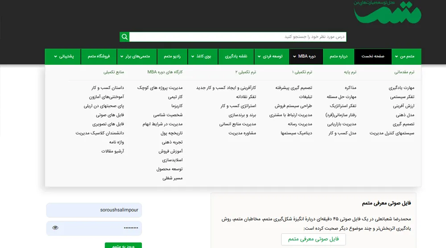446x248 pixels.
Task: Expand the متممی‌های برتر dropdown arrow
Action: coord(122,56)
